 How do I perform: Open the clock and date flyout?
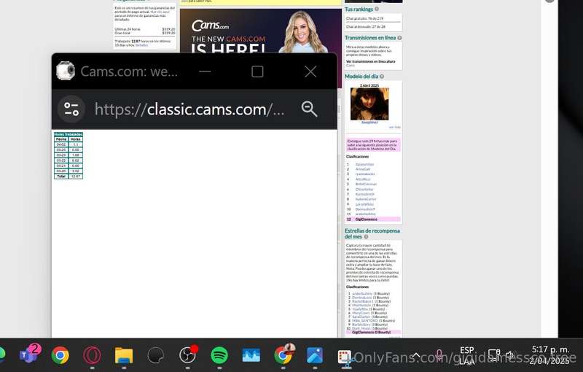pos(550,355)
